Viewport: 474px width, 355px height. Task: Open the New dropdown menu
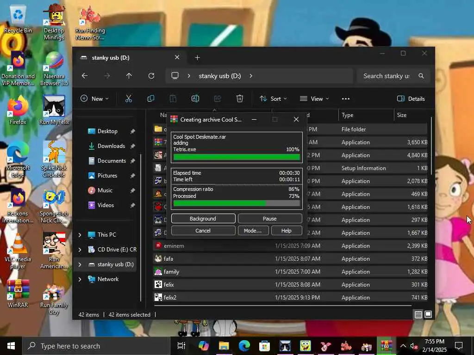(x=94, y=99)
